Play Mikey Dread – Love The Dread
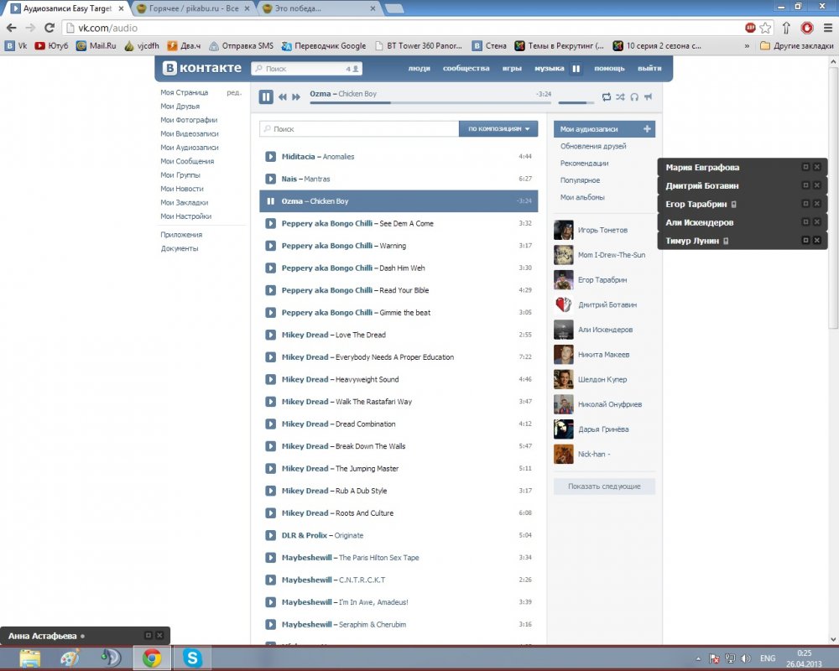Screen dimensions: 839x671 [271, 335]
